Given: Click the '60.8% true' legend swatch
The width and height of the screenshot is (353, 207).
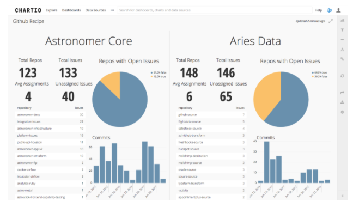Looking at the screenshot, I should (x=313, y=72).
